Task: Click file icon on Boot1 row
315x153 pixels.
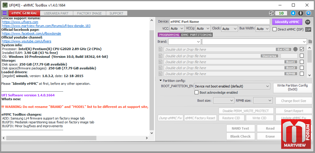Action: tap(160, 62)
